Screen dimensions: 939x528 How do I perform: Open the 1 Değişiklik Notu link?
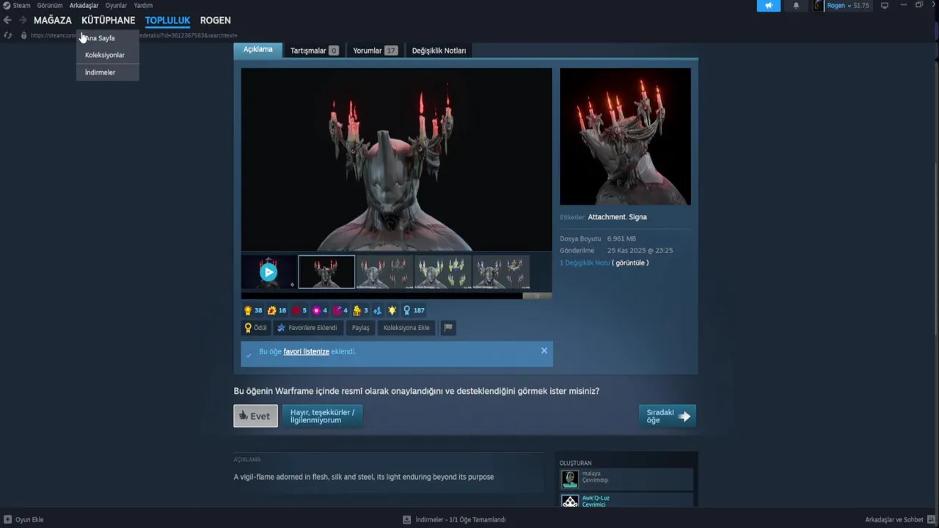point(585,263)
